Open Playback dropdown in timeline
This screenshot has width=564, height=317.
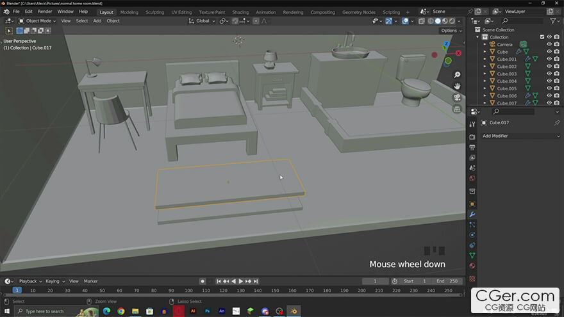30,281
